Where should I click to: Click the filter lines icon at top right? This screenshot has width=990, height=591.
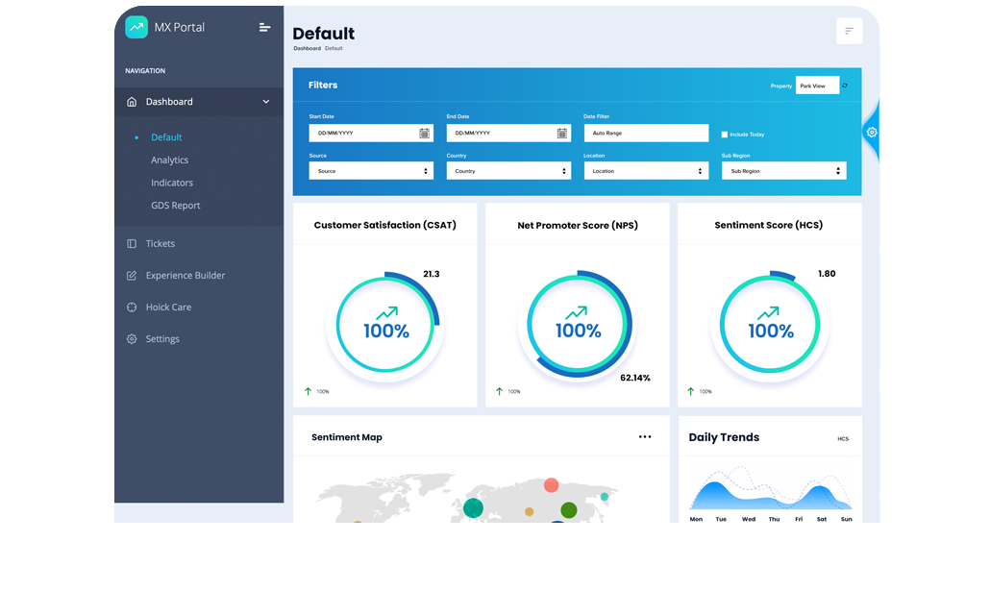coord(849,31)
